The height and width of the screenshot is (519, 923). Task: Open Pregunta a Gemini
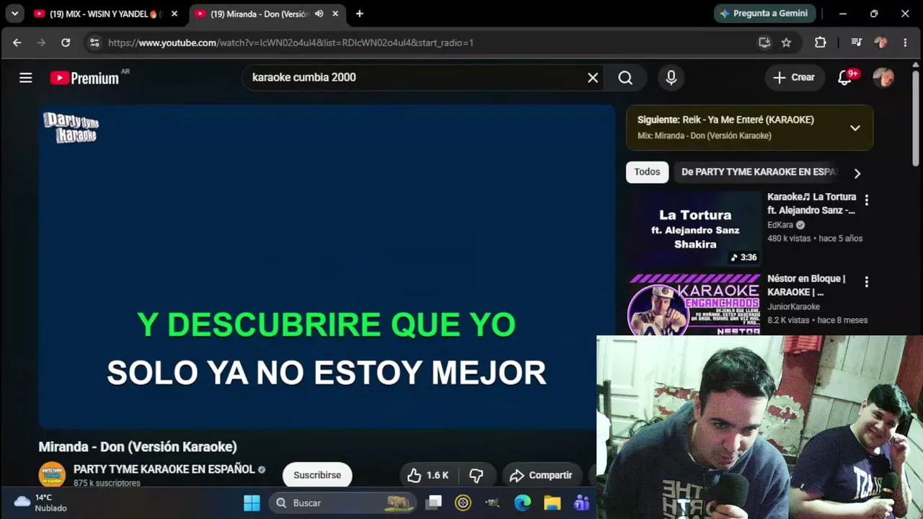(765, 14)
